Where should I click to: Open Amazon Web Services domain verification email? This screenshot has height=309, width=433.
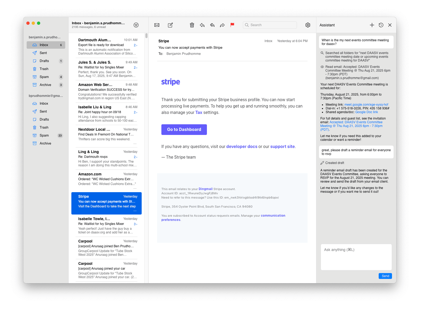point(107,92)
